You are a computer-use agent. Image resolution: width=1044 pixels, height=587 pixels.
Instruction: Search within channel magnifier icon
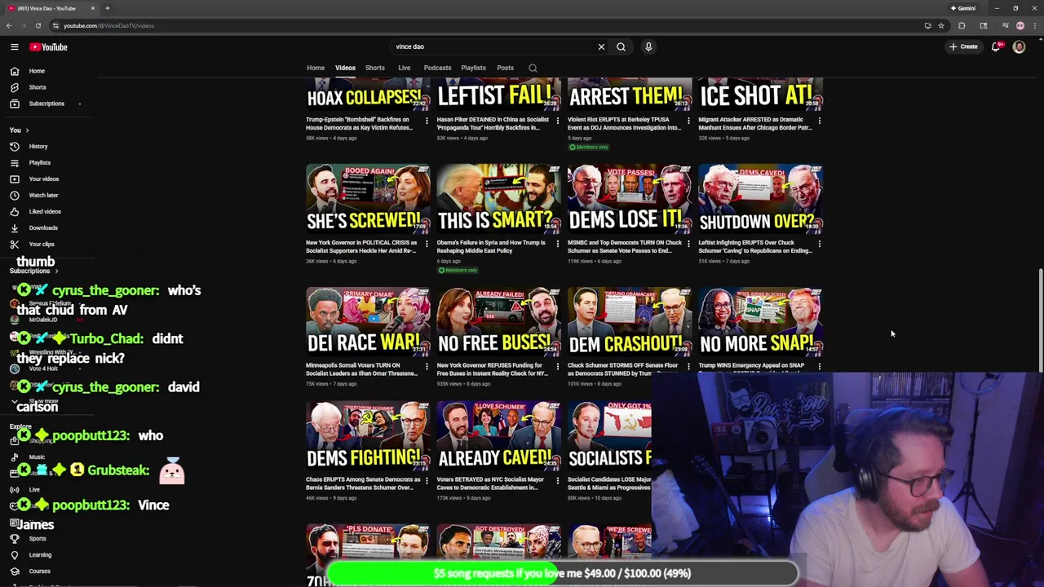533,68
